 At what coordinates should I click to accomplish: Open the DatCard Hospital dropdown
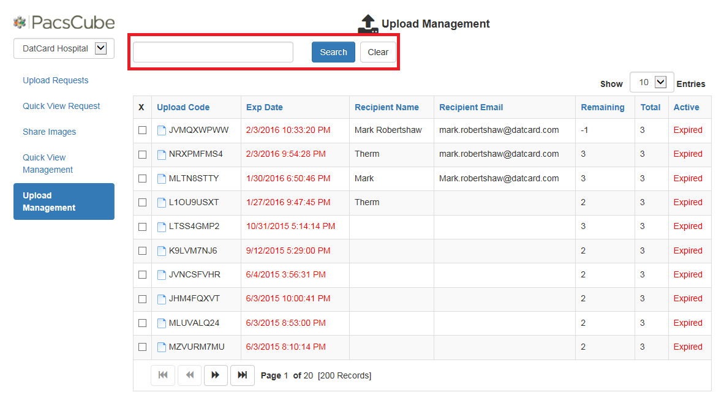64,48
